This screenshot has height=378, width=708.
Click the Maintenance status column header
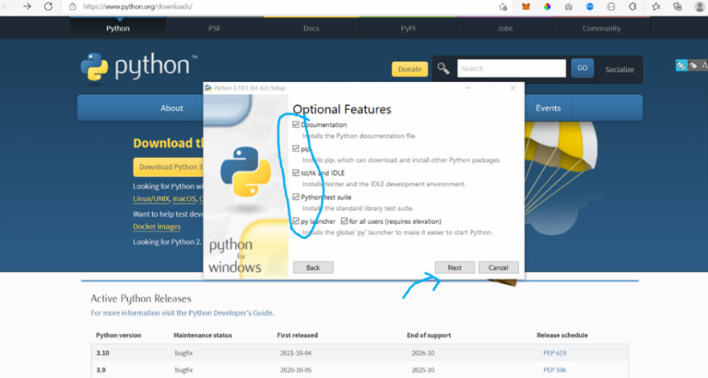click(202, 335)
